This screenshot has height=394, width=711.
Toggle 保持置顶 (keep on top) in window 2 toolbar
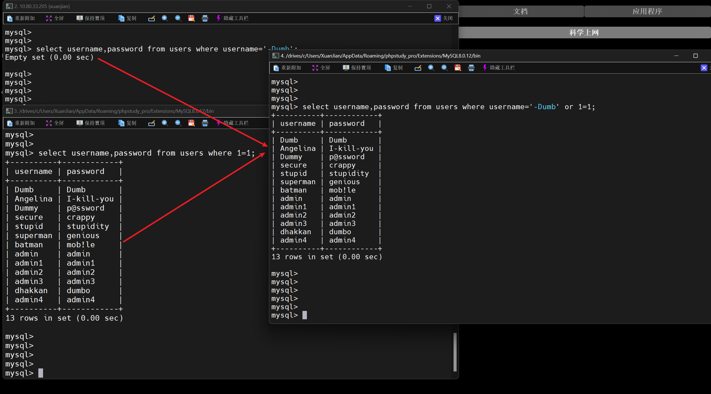pos(91,18)
